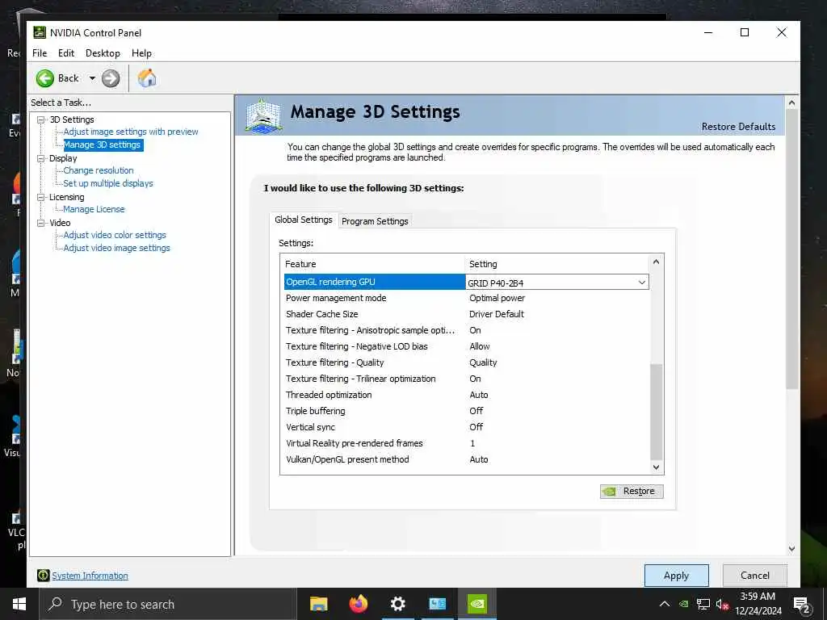The width and height of the screenshot is (827, 620).
Task: Select Texture filtering - Quality row
Action: (x=467, y=362)
